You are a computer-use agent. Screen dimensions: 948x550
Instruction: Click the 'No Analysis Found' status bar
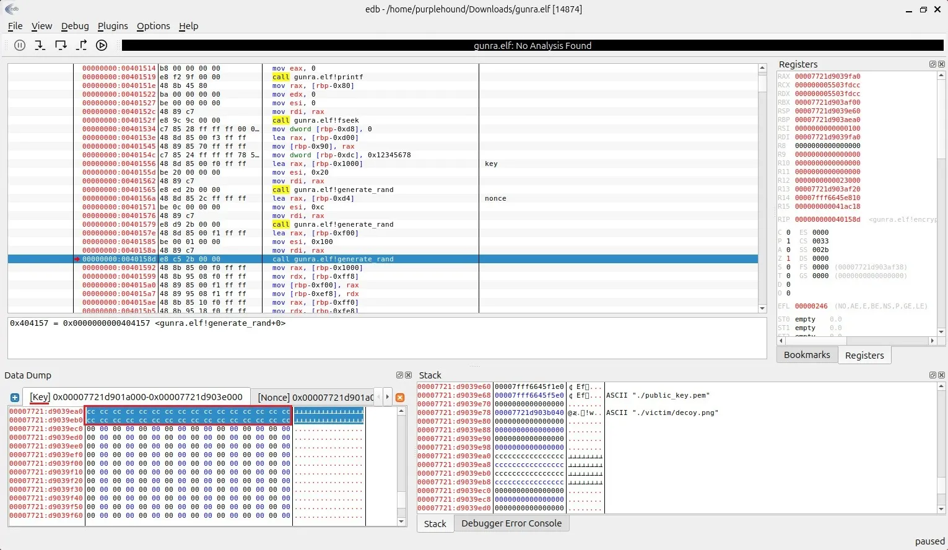[x=533, y=45]
